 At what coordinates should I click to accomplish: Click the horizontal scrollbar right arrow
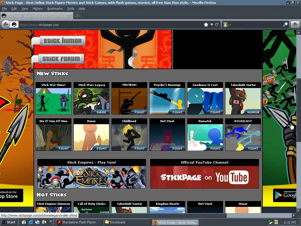(x=294, y=215)
